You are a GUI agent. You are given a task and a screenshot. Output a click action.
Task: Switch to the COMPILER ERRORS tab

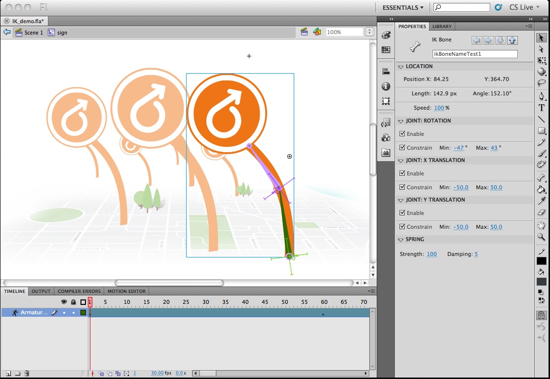[x=79, y=291]
